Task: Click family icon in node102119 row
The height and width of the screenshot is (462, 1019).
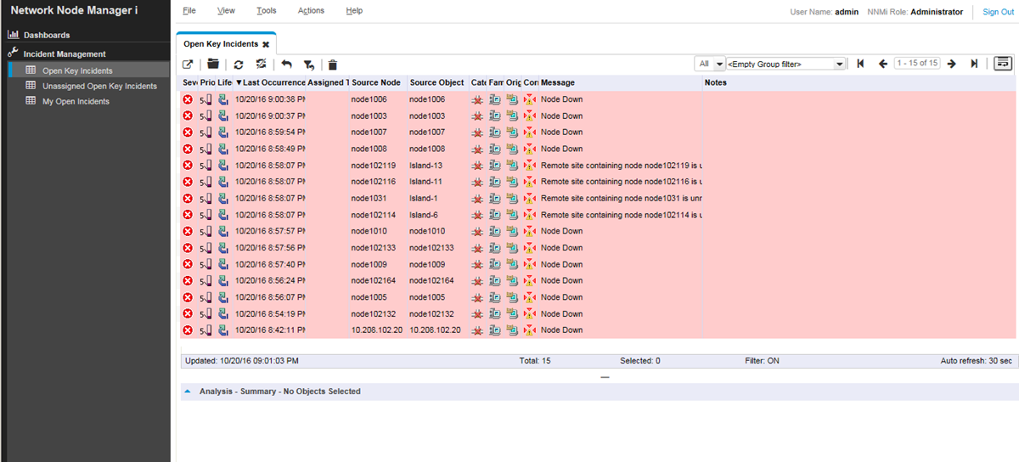Action: point(494,165)
